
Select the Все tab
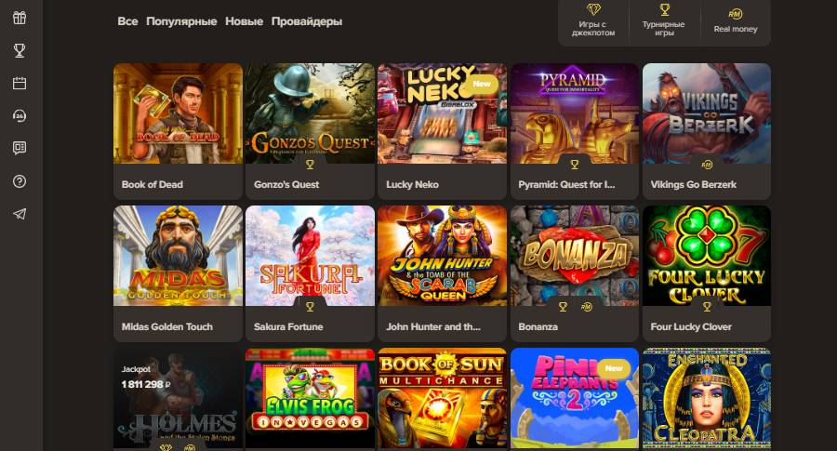coord(127,21)
